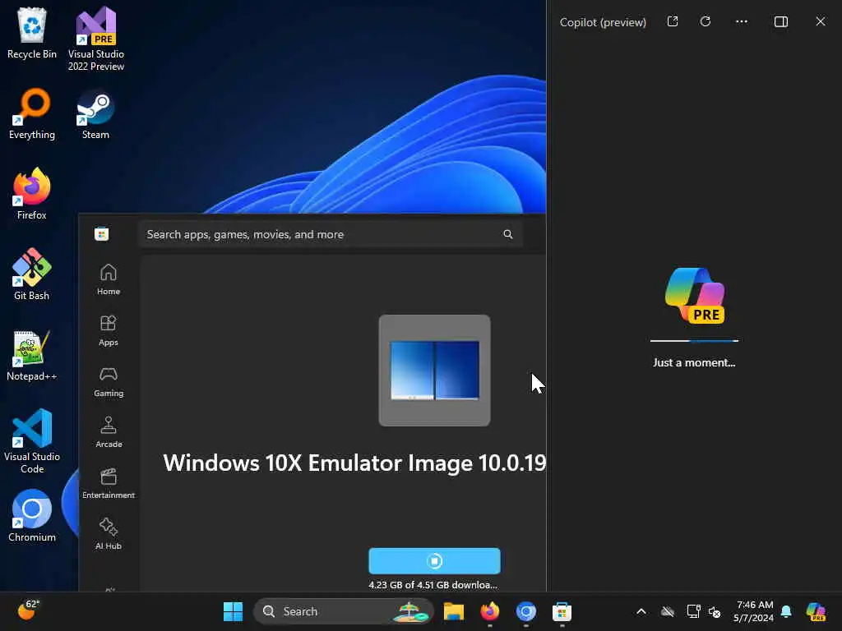Click the Just a moment text
The height and width of the screenshot is (631, 842).
pyautogui.click(x=694, y=362)
